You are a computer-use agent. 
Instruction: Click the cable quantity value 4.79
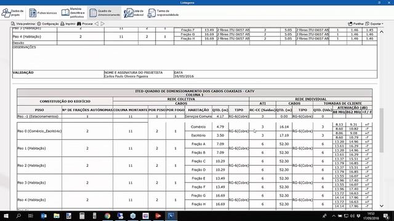[220, 127]
